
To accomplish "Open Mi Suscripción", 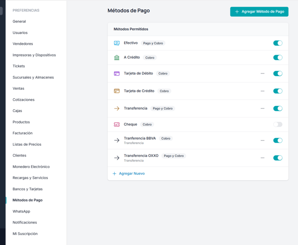I will pos(25,233).
